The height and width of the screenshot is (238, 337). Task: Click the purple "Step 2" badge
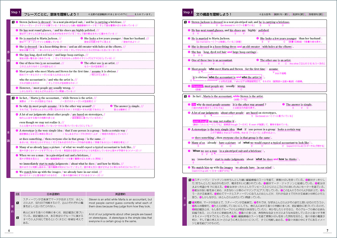pos(188,12)
